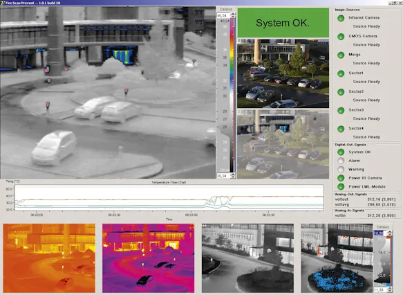The height and width of the screenshot is (295, 403).
Task: Click the Sector4 status indicator
Action: pyautogui.click(x=341, y=129)
